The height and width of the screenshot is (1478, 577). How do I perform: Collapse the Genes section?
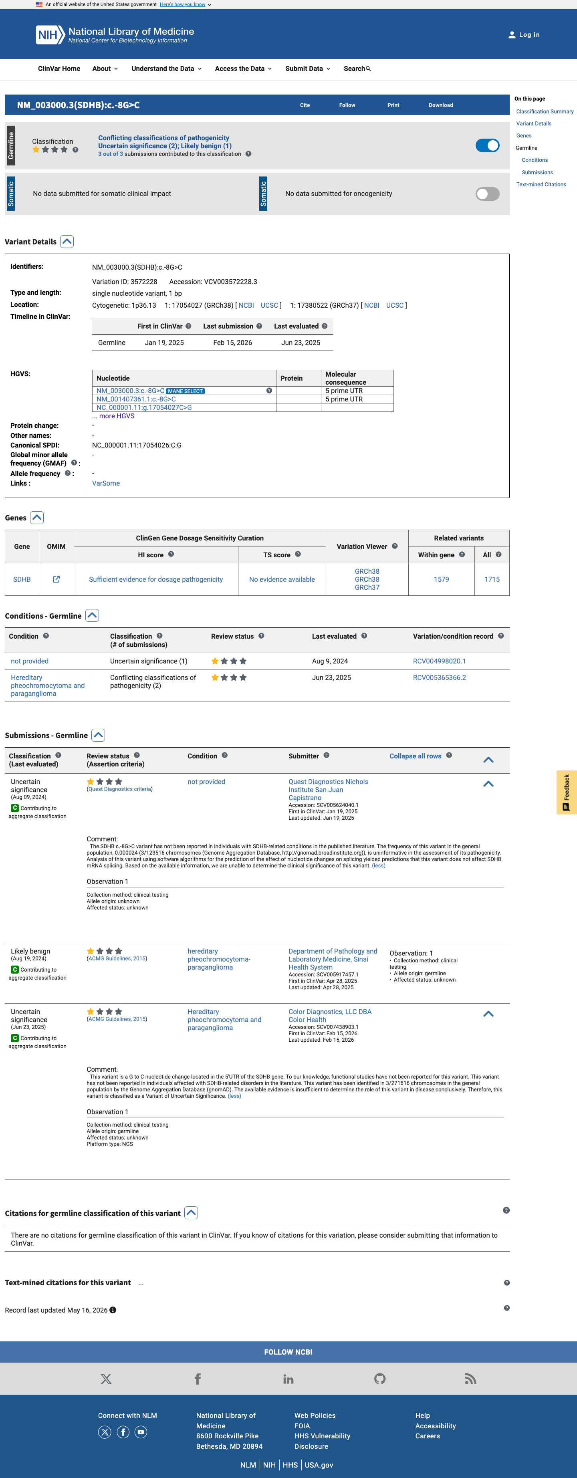pos(37,518)
